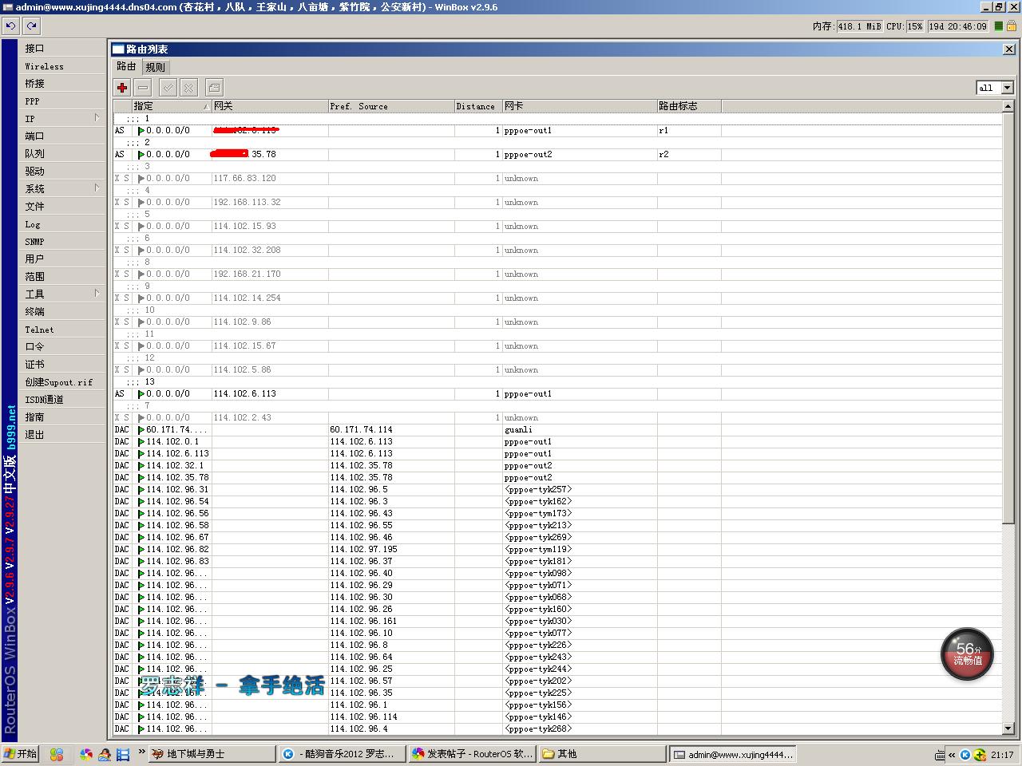Open 指南 manual menu

point(62,417)
